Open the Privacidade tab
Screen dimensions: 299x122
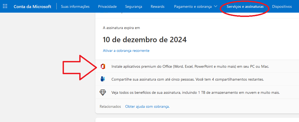coord(107,6)
